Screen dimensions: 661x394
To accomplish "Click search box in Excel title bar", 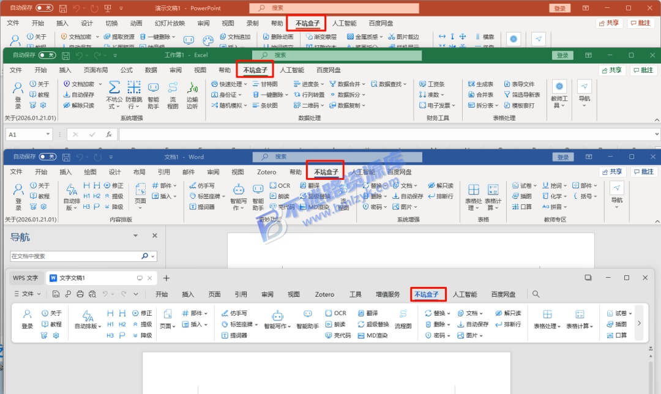I will click(337, 55).
